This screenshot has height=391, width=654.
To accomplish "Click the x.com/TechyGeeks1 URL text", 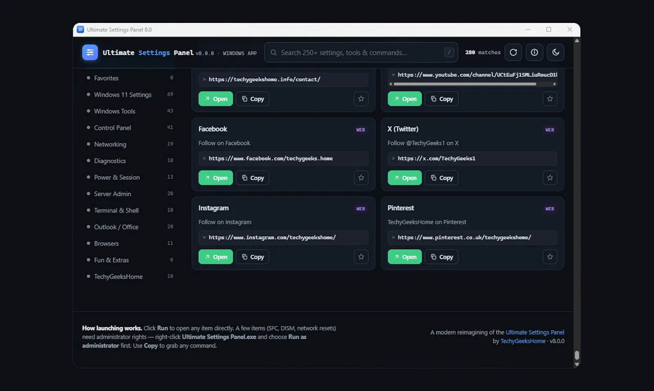I will [x=437, y=159].
